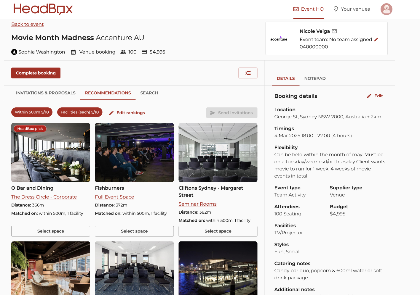This screenshot has width=420, height=295.
Task: Click the pencil icon next to Booking details Edit
Action: (x=369, y=96)
